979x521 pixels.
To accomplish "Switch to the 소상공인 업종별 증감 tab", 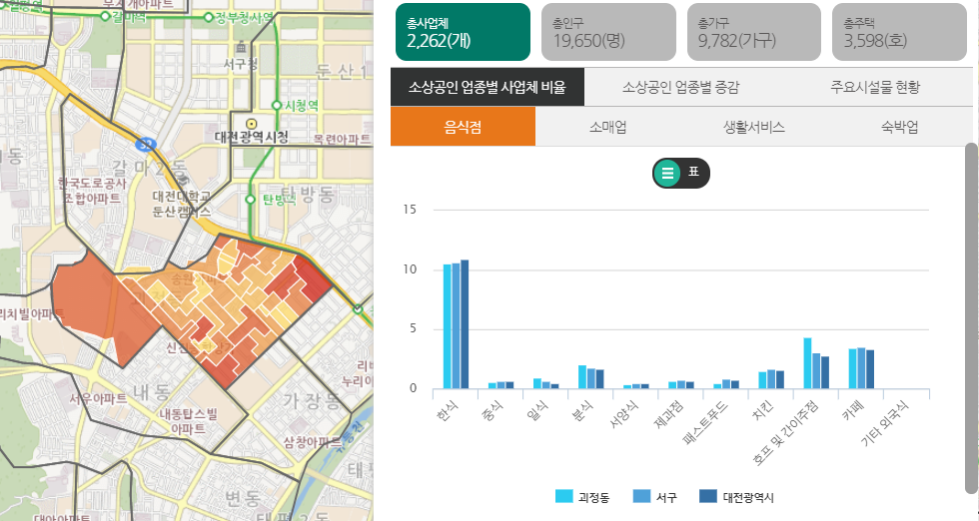I will (680, 88).
